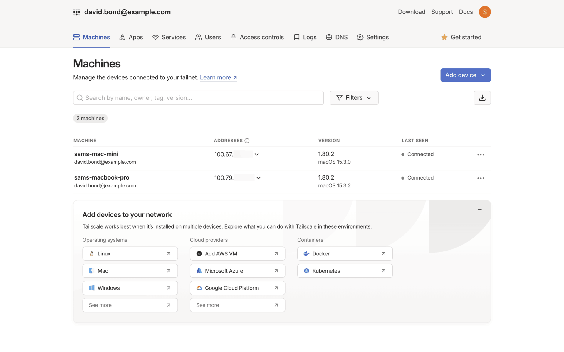Open the DNS tab
564x352 pixels.
click(337, 37)
